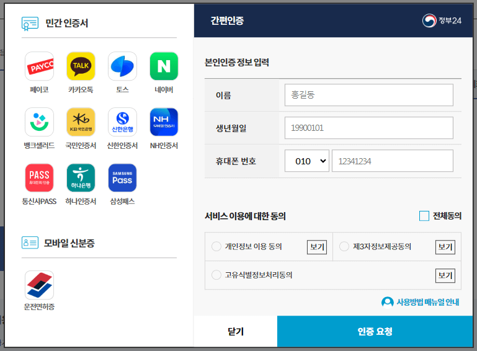Screen dimensions: 477x351
Task: Select 개인정보 이용 동의 radio button
Action: click(x=216, y=246)
